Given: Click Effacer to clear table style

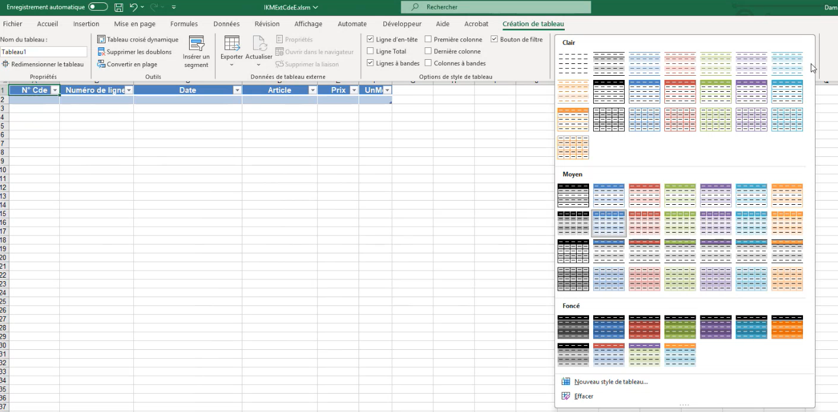Looking at the screenshot, I should coord(583,396).
